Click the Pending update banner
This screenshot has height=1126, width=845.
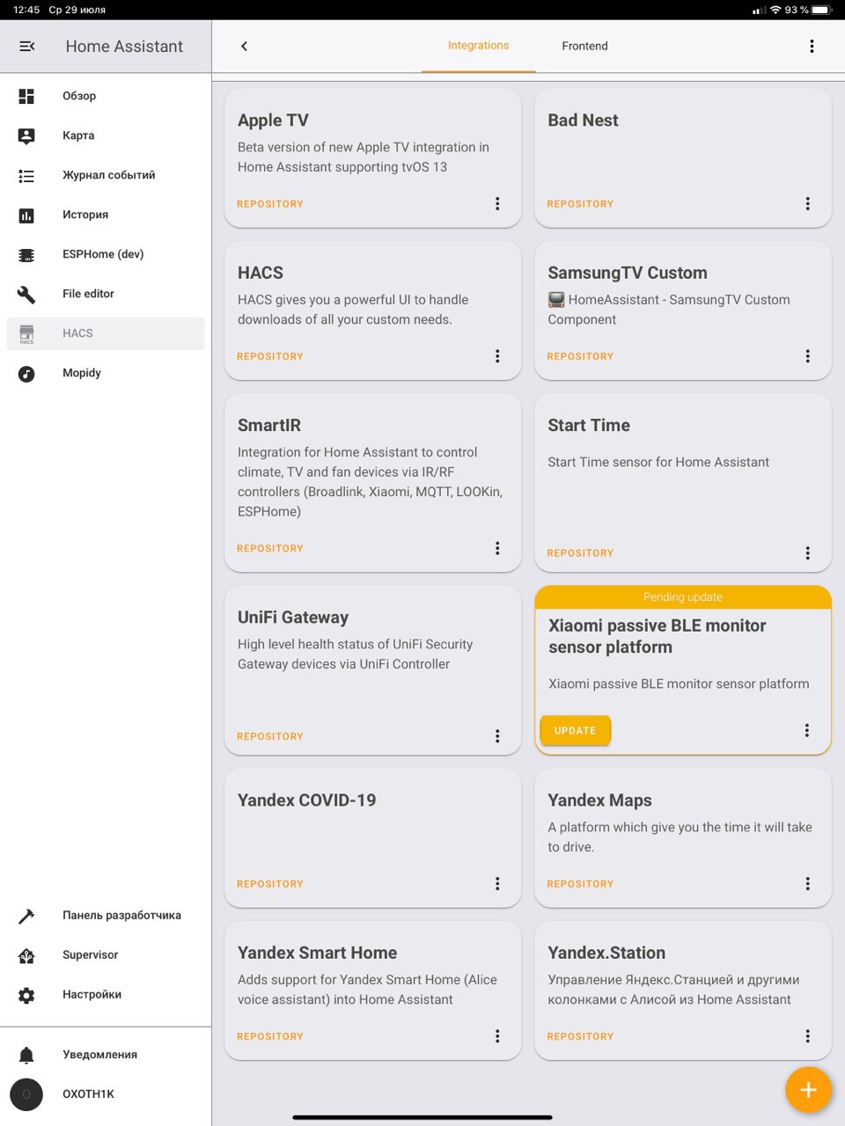(x=683, y=596)
